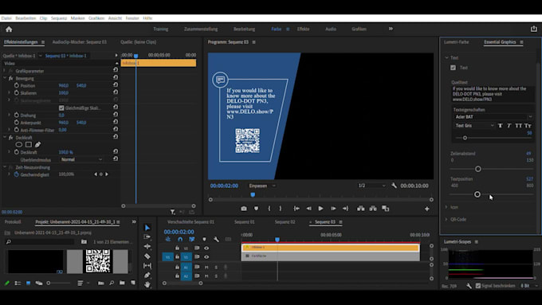Image resolution: width=542 pixels, height=305 pixels.
Task: Expand the Icon section
Action: pyautogui.click(x=446, y=207)
